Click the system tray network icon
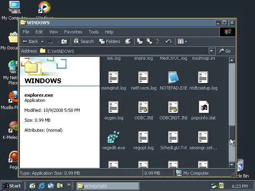This screenshot has width=255, height=191. pyautogui.click(x=214, y=186)
